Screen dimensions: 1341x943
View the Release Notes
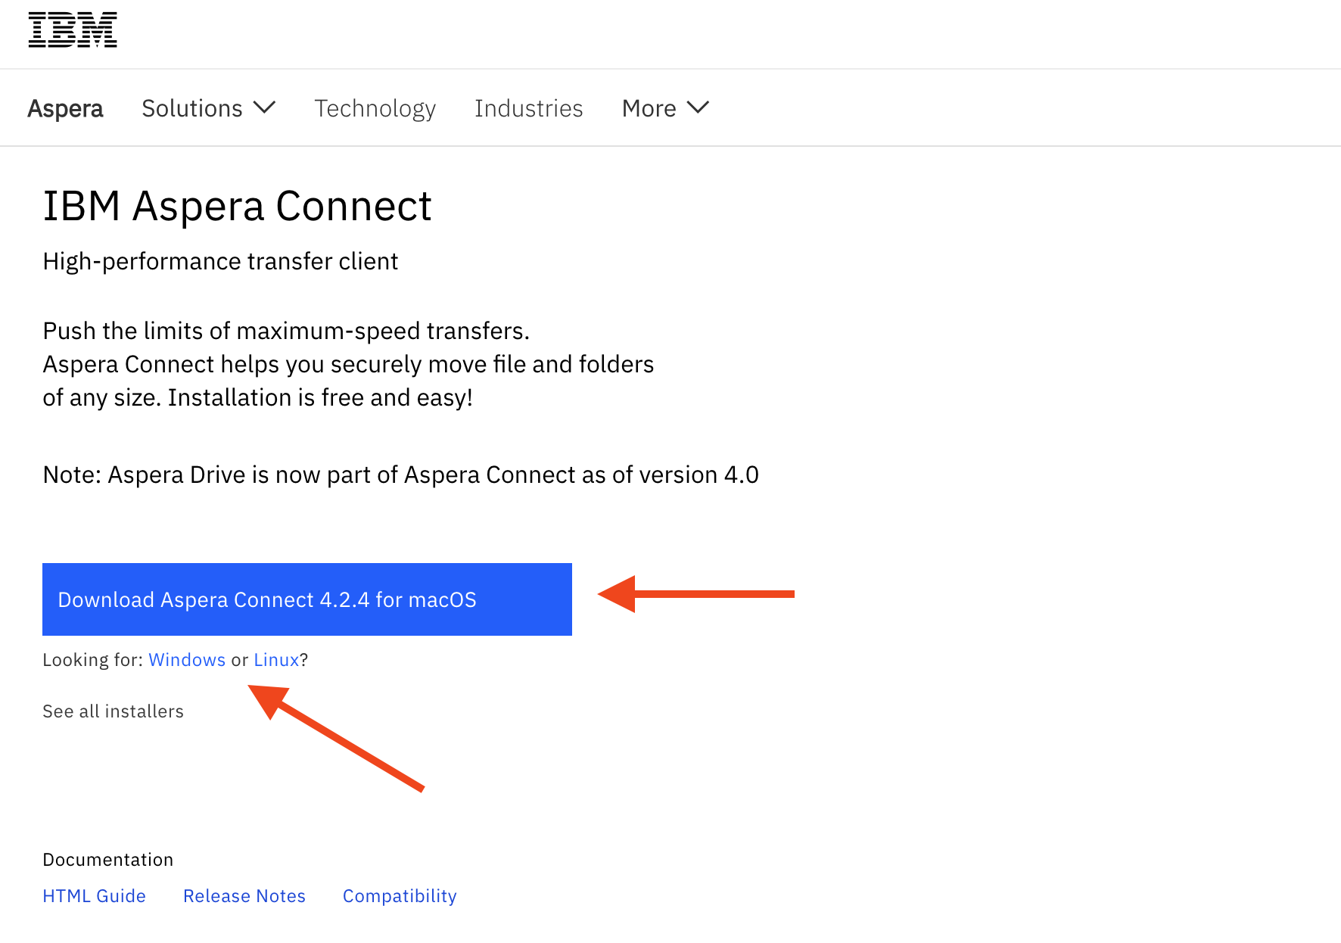coord(244,896)
